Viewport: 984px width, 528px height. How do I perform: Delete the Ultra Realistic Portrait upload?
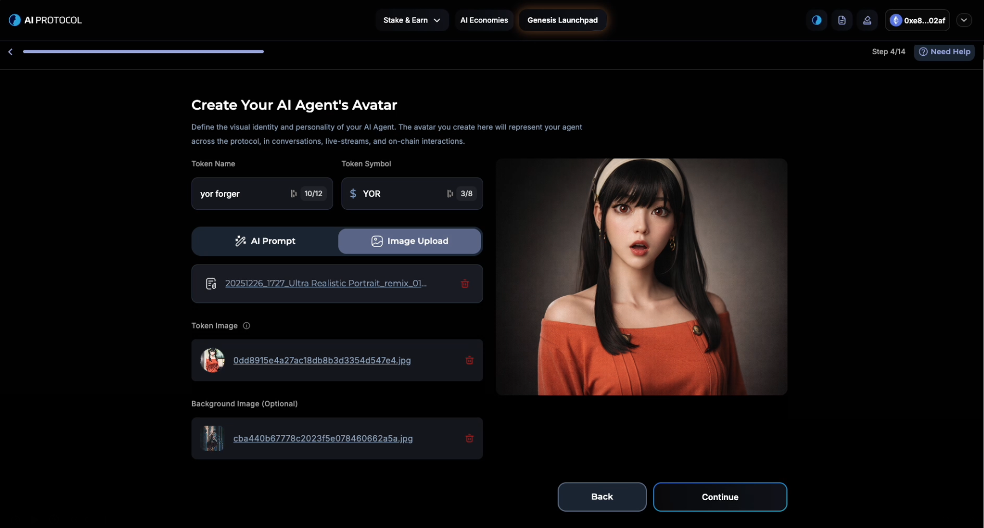(465, 284)
